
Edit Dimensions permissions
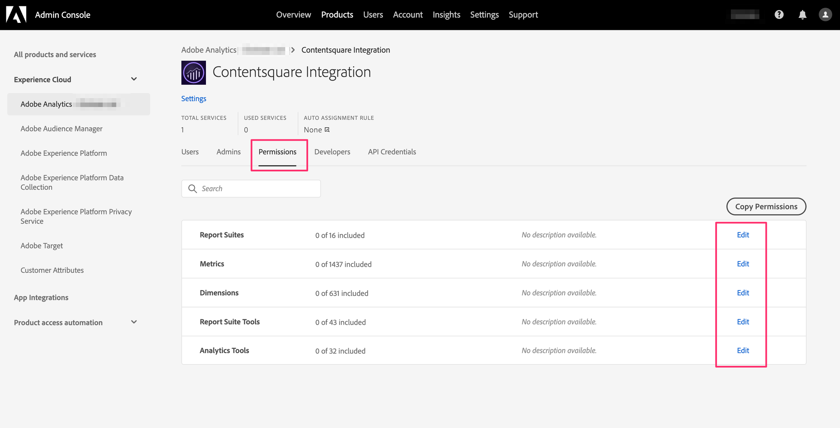pos(743,293)
